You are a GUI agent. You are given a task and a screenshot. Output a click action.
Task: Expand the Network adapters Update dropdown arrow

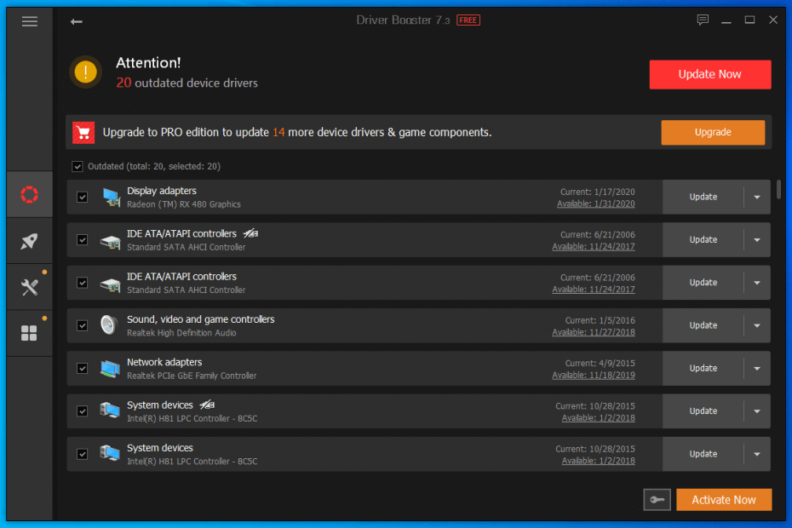click(757, 369)
